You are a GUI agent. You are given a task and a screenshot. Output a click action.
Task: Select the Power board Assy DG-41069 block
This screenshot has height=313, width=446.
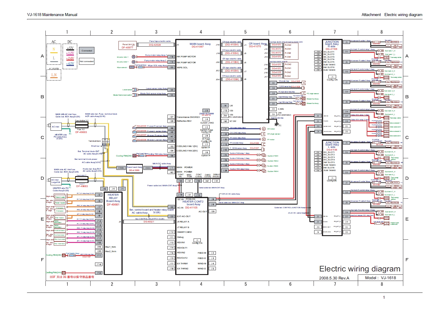point(134,169)
